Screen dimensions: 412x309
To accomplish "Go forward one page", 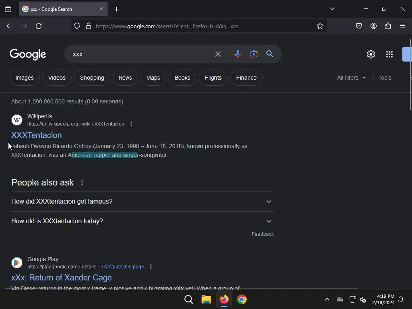I will pos(24,26).
